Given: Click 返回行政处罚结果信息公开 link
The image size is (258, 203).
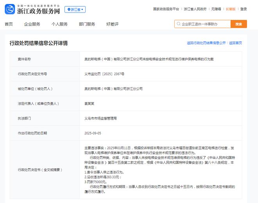Looking at the screenshot, I should 206,43.
